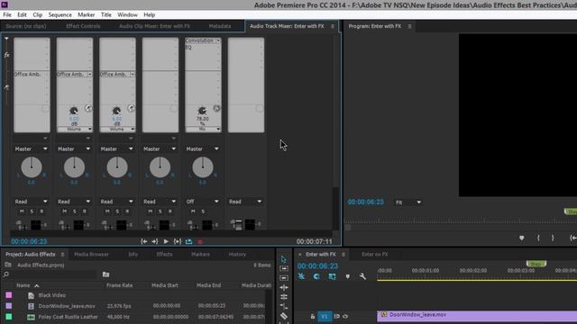
Task: Mute the first audio track with M
Action: pos(22,211)
